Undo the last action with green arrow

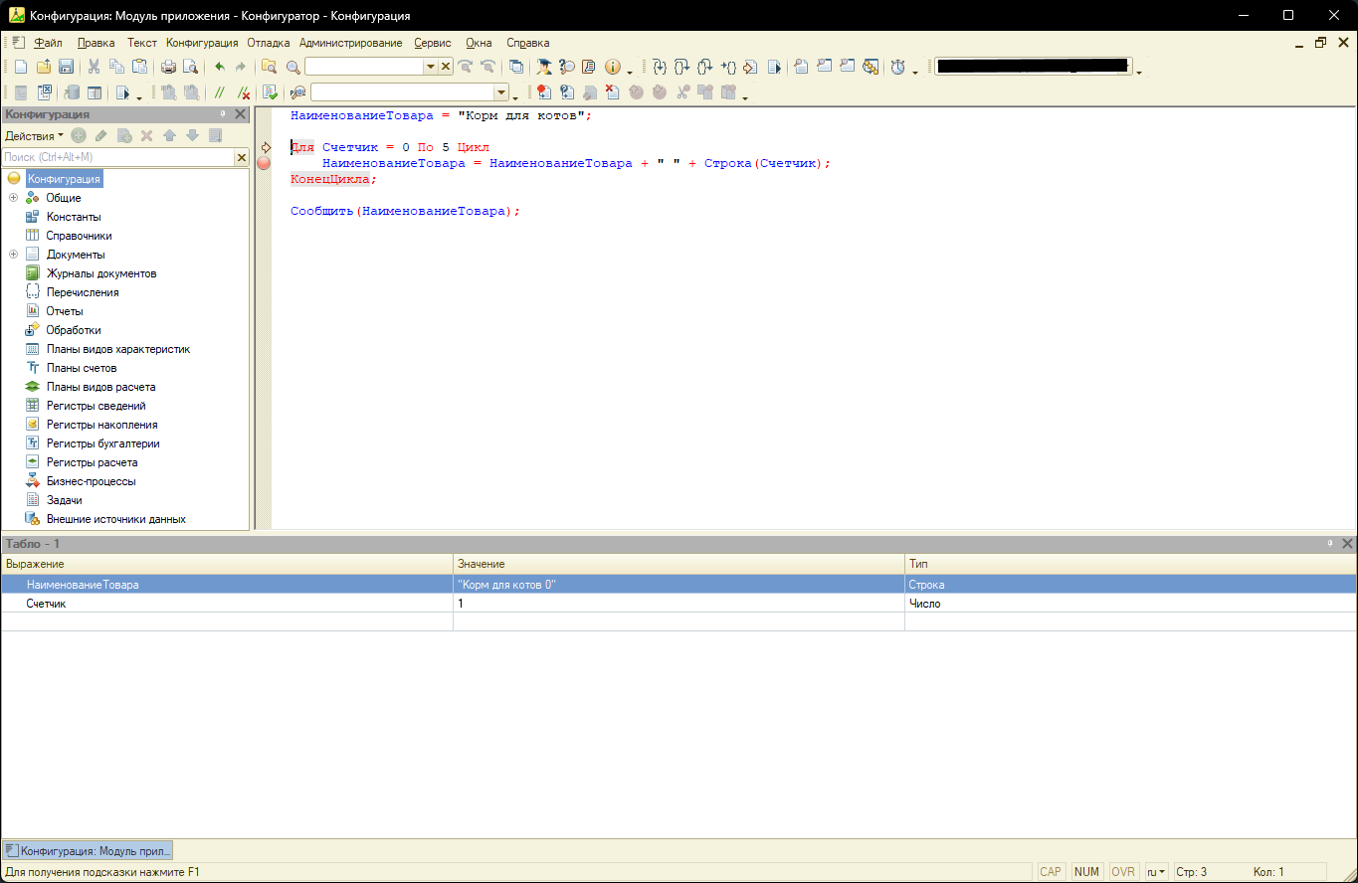[x=219, y=67]
